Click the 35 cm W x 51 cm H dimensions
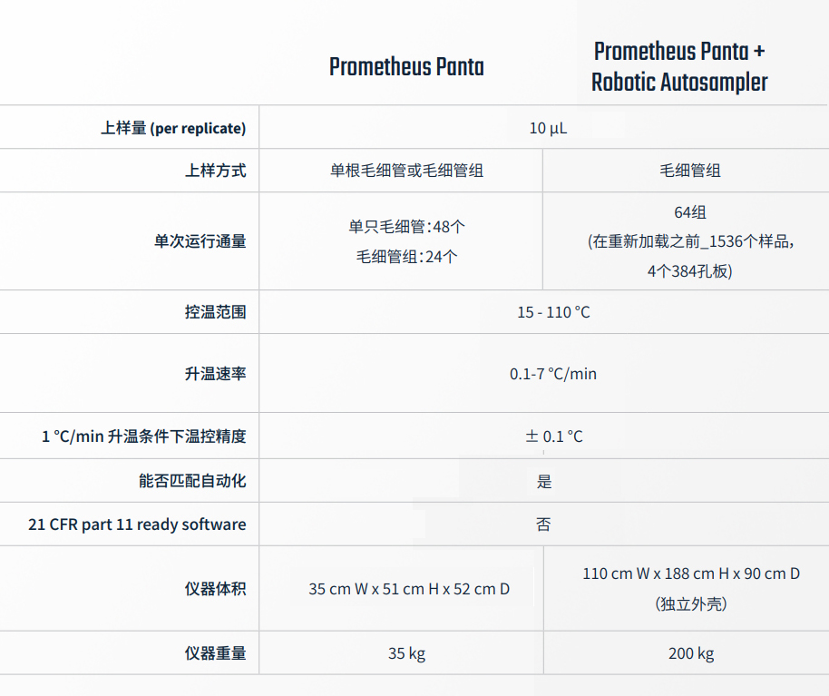 [x=409, y=589]
